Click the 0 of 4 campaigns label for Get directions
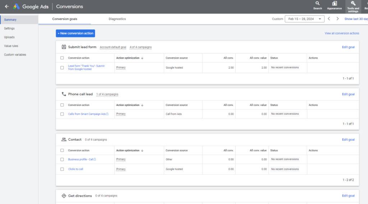This screenshot has width=368, height=204. [106, 196]
